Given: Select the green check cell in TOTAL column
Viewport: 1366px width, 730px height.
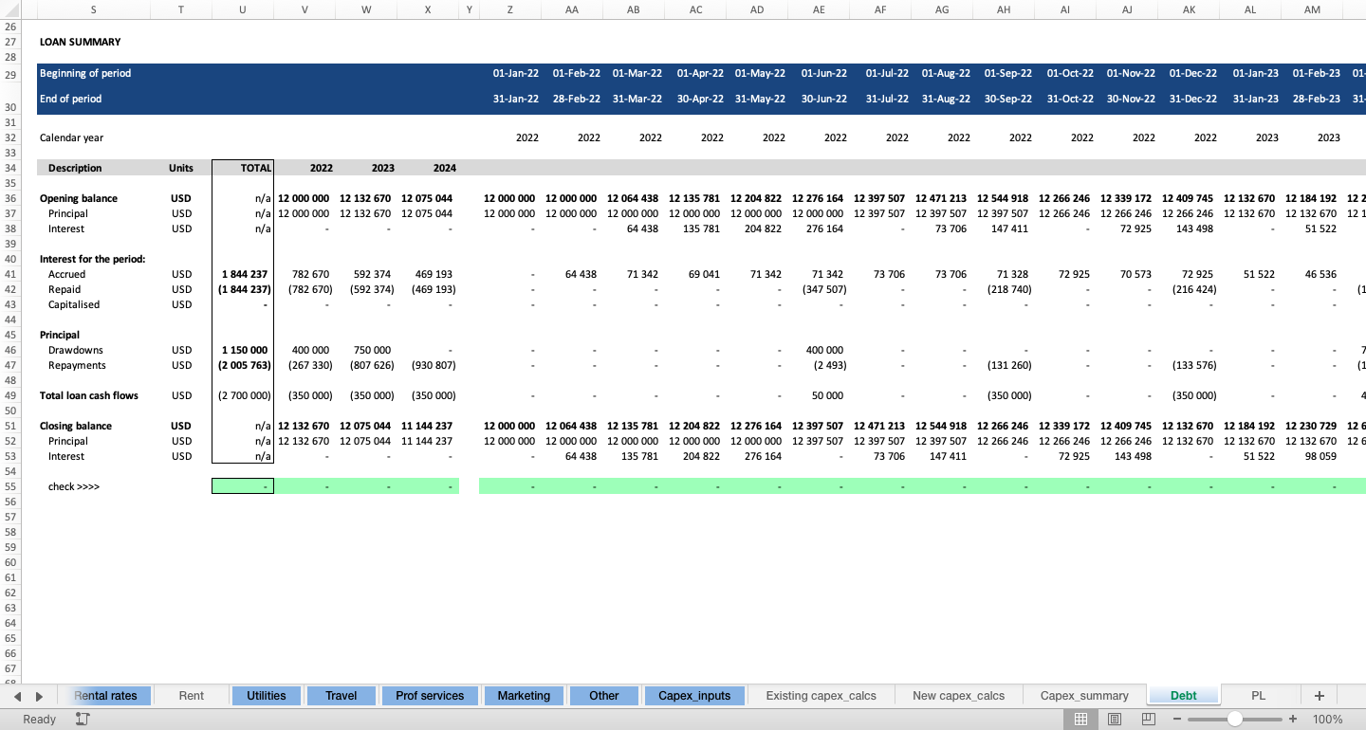Looking at the screenshot, I should [243, 486].
